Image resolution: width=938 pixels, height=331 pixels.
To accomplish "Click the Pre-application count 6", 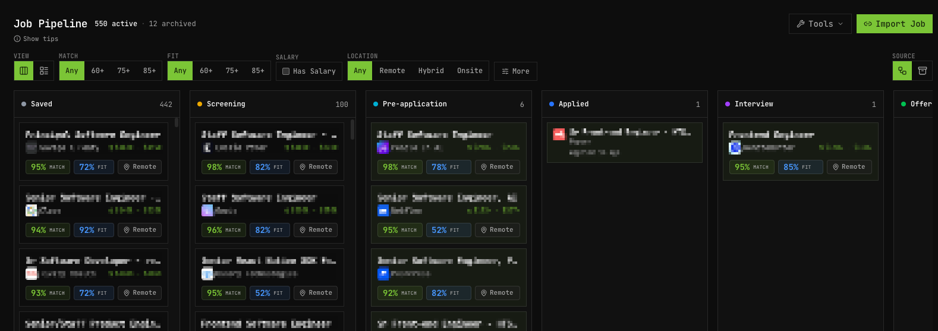I will coord(522,105).
